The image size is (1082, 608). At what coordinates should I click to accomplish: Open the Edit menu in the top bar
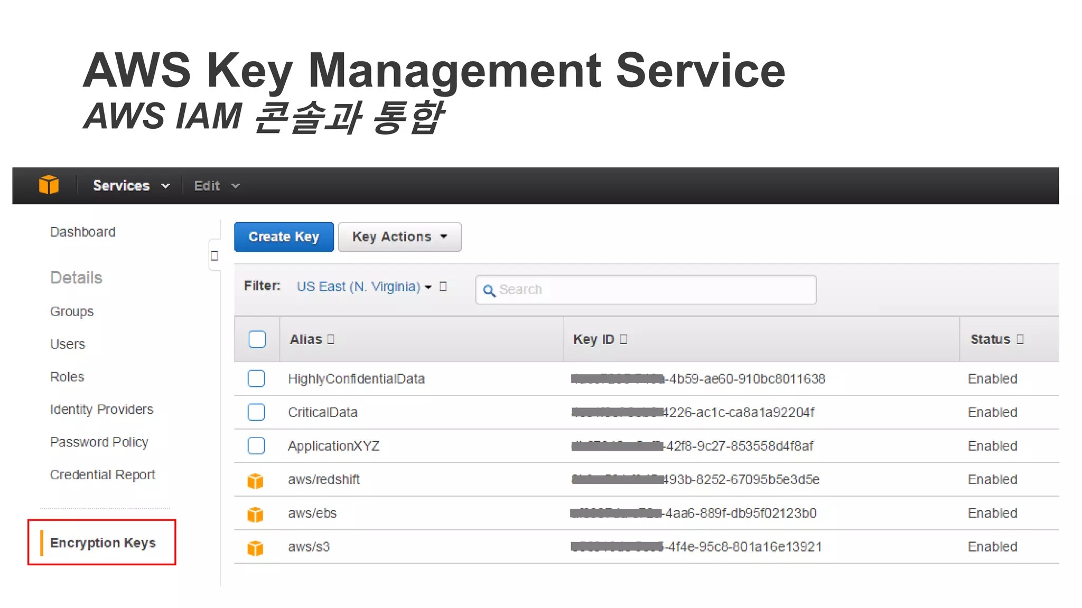217,186
